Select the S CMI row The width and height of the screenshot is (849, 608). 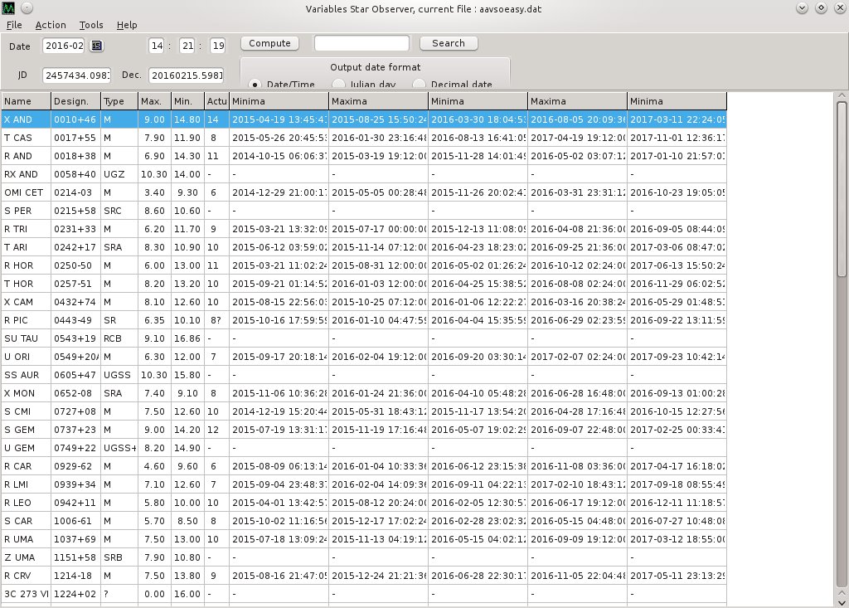(x=364, y=411)
